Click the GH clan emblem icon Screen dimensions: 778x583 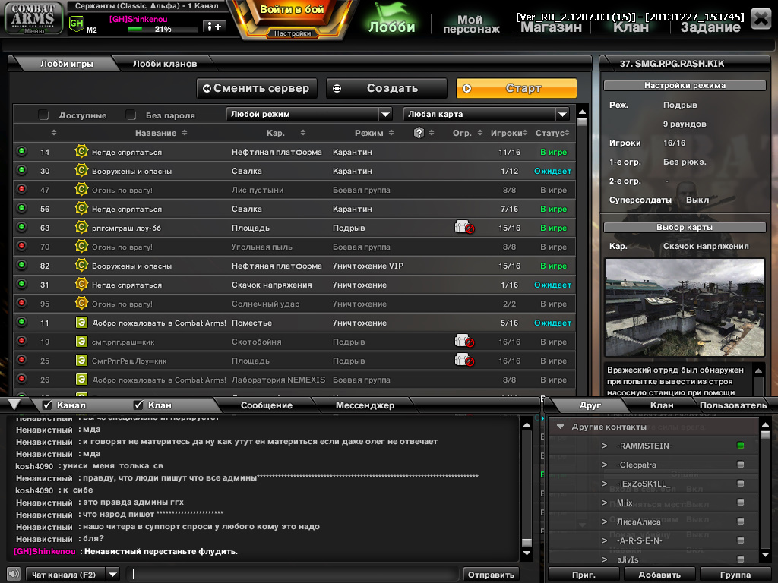tap(77, 24)
